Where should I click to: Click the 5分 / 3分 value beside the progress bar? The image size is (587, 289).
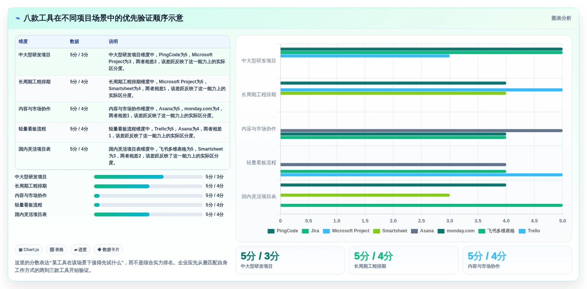click(215, 177)
